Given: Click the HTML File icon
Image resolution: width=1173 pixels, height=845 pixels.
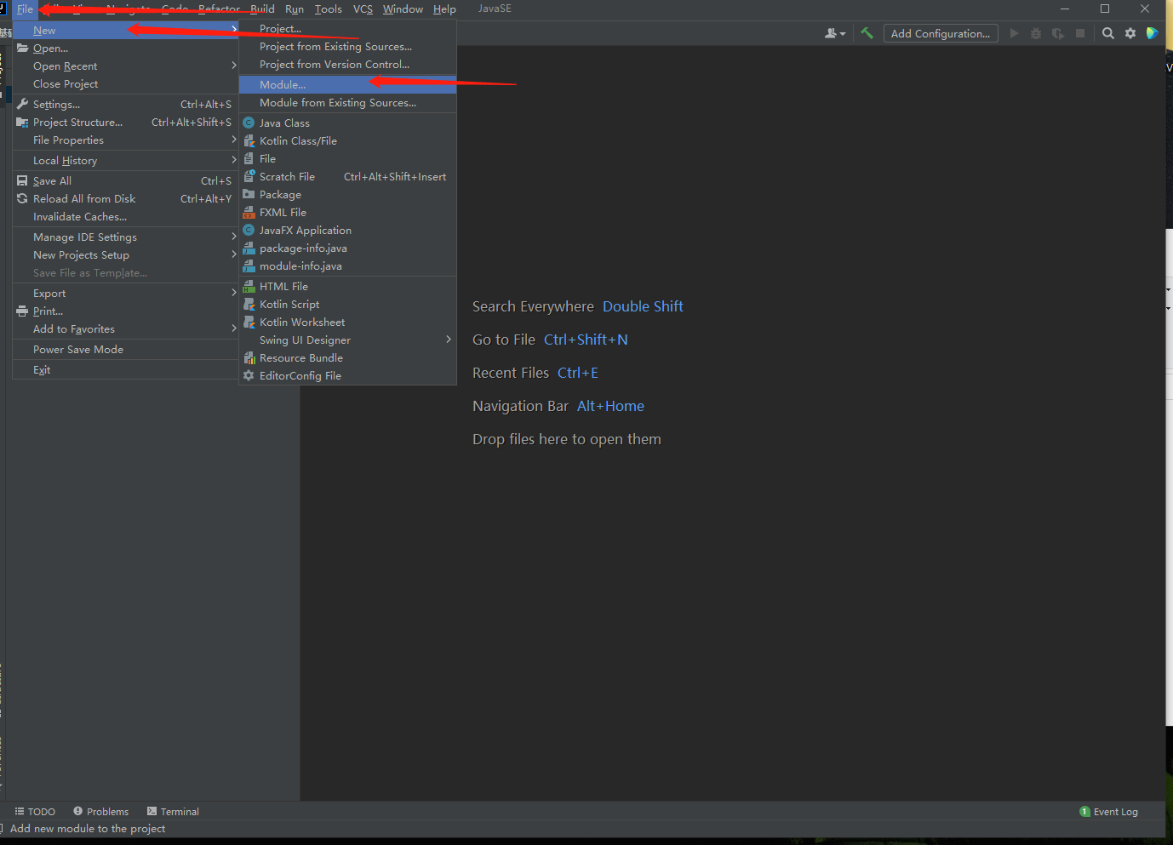Looking at the screenshot, I should [249, 287].
